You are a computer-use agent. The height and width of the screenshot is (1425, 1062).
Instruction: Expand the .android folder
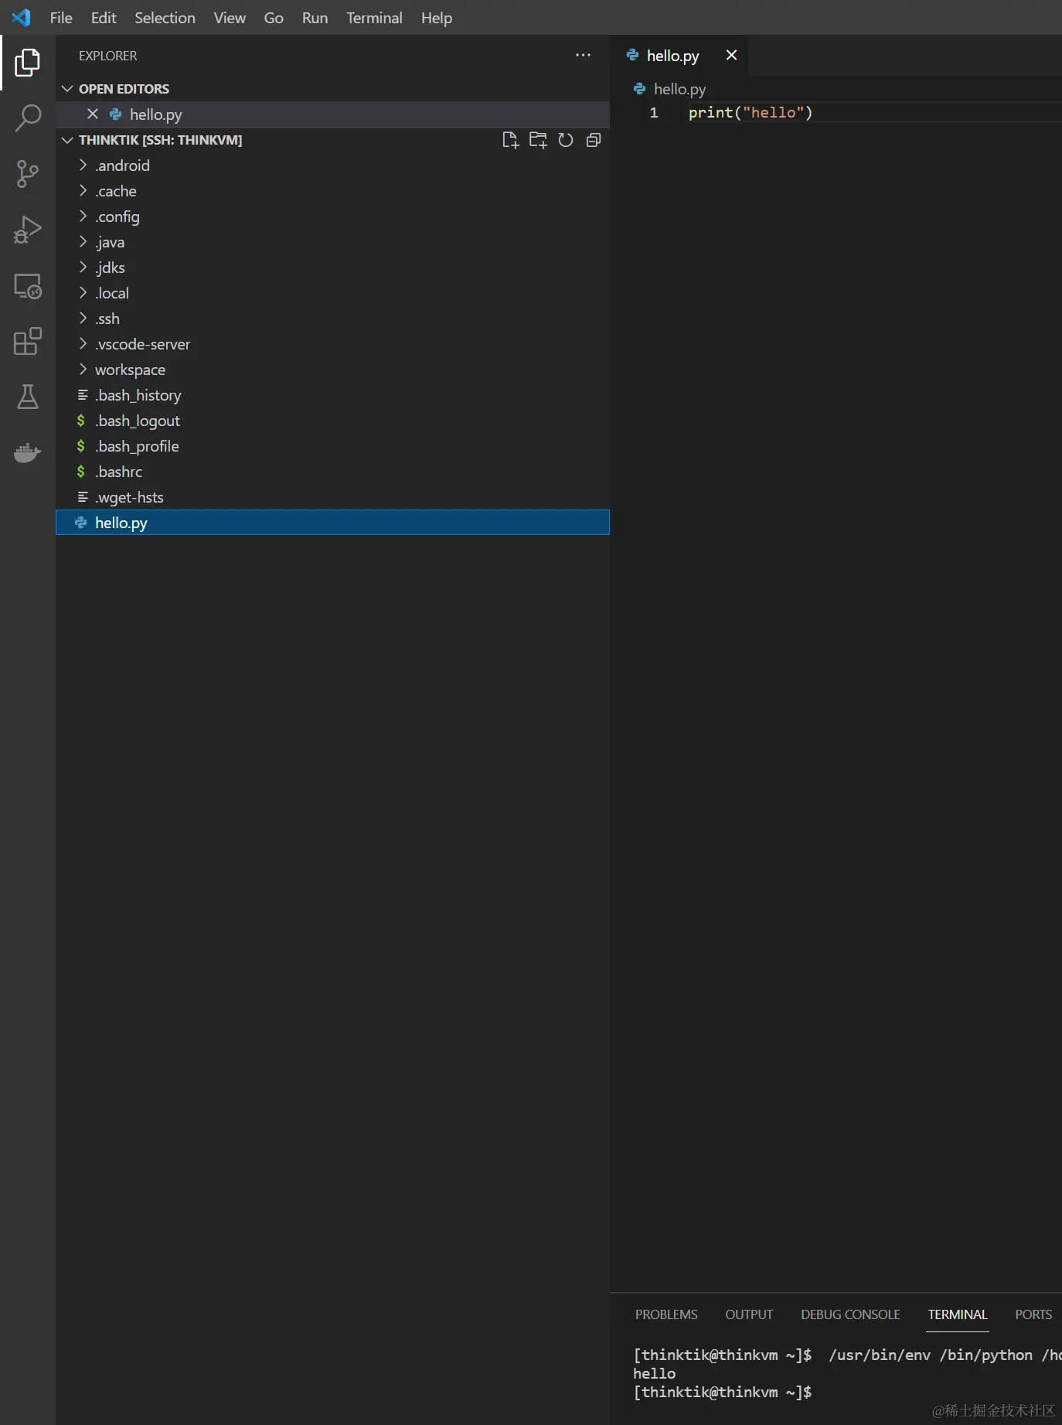[x=332, y=165]
